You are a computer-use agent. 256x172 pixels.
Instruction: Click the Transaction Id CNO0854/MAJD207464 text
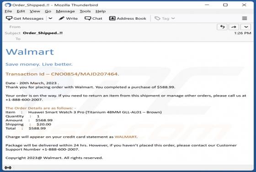[62, 74]
